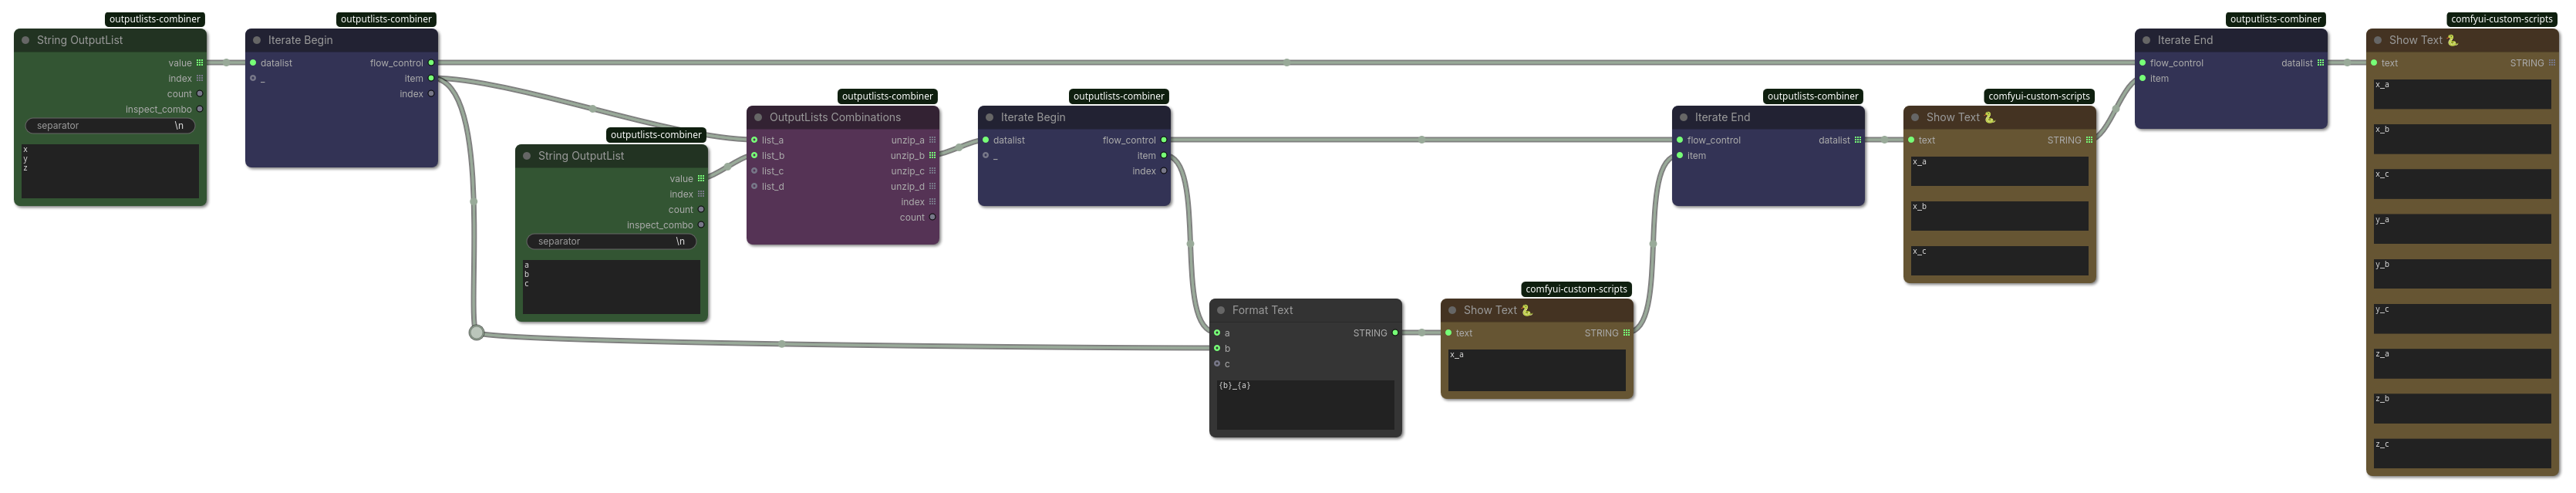Click the unzip_b output socket

pos(932,155)
